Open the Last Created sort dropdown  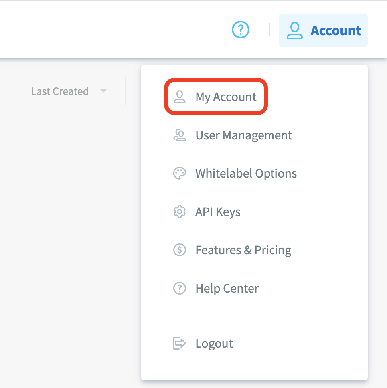[x=60, y=91]
